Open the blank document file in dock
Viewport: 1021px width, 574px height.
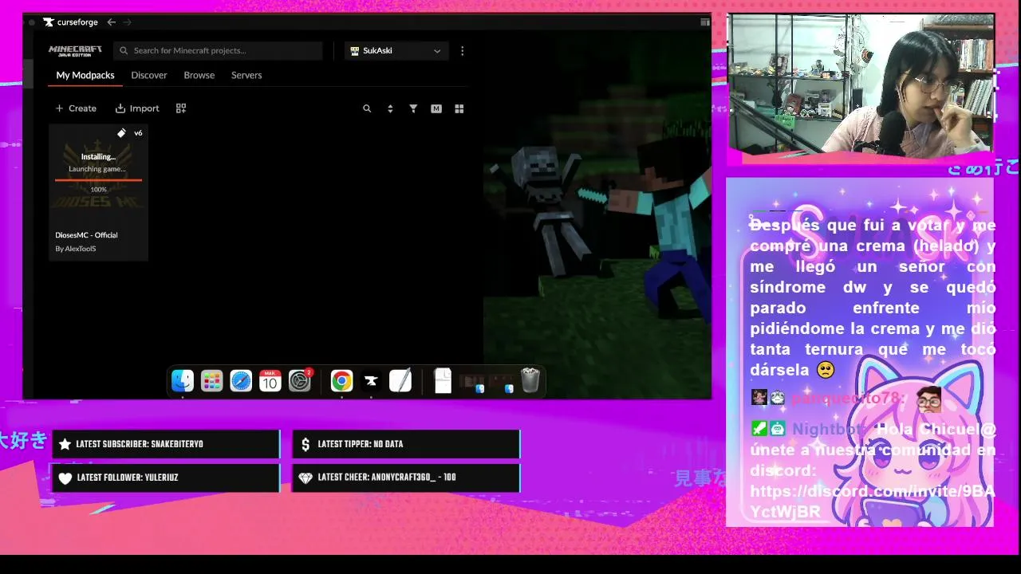coord(443,381)
